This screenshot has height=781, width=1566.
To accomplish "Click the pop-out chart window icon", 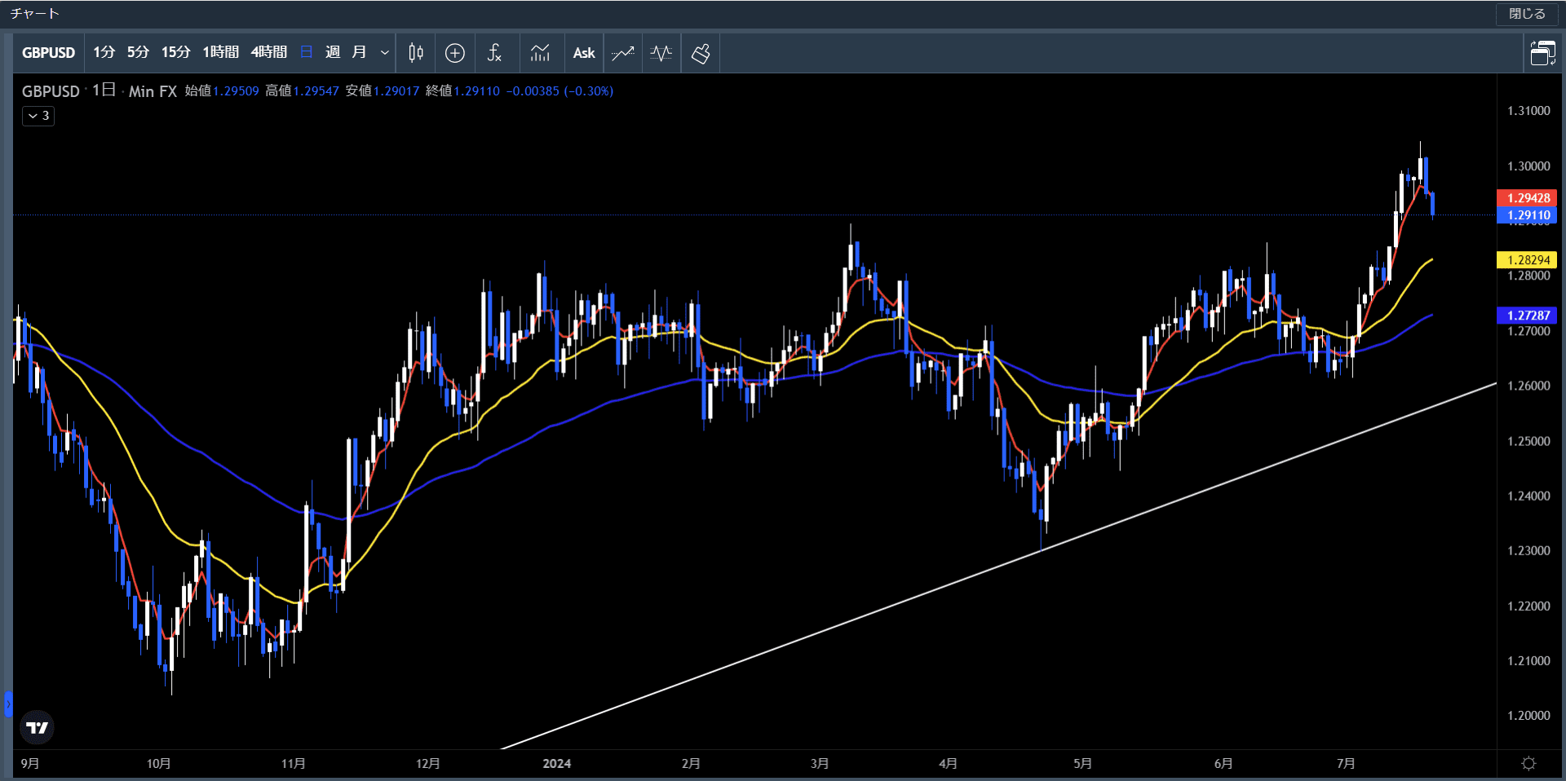I will (x=1542, y=53).
